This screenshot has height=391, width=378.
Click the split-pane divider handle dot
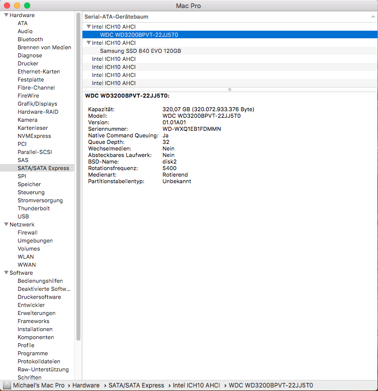pos(230,90)
